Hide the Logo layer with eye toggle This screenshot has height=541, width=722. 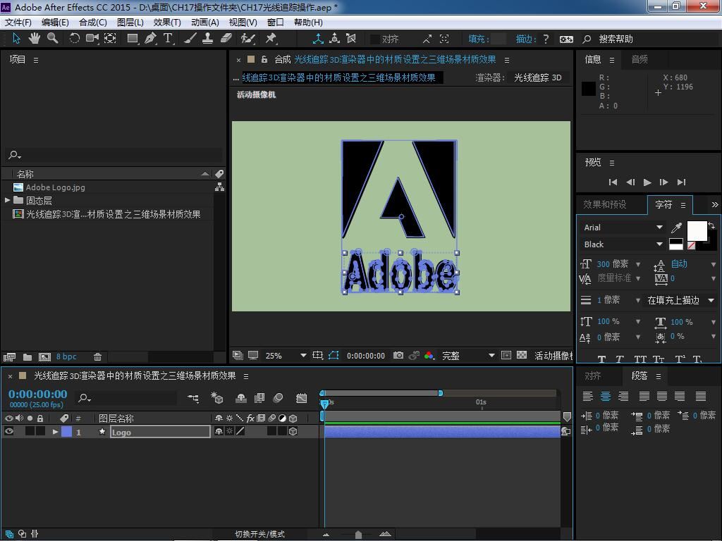(9, 432)
